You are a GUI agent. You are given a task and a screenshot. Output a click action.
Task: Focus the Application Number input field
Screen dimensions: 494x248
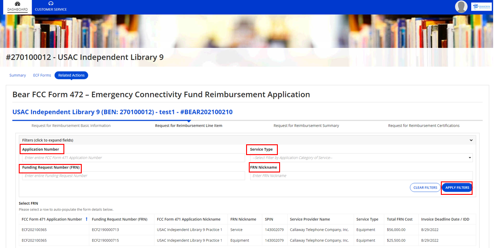pos(134,158)
